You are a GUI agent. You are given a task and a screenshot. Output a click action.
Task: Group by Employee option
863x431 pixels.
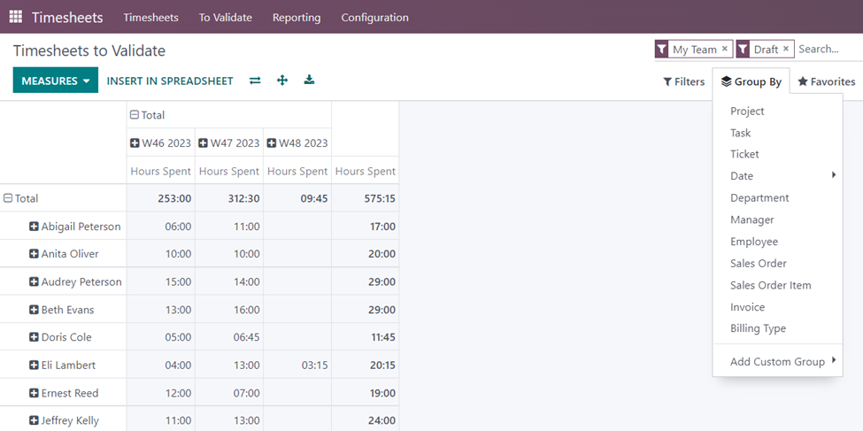(x=754, y=242)
